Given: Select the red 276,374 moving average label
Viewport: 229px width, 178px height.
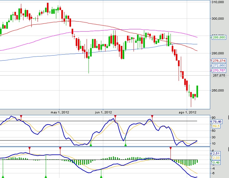Looking at the screenshot, I should 219,60.
